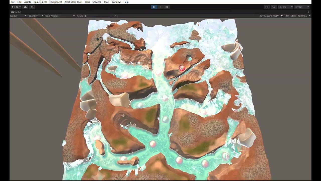Viewport: 321px width, 181px height.
Task: Click the Scale slider
Action: (x=99, y=16)
